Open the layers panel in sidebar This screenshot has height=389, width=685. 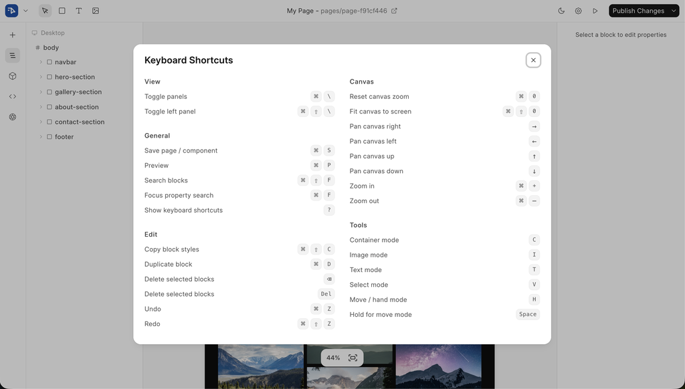pos(13,55)
